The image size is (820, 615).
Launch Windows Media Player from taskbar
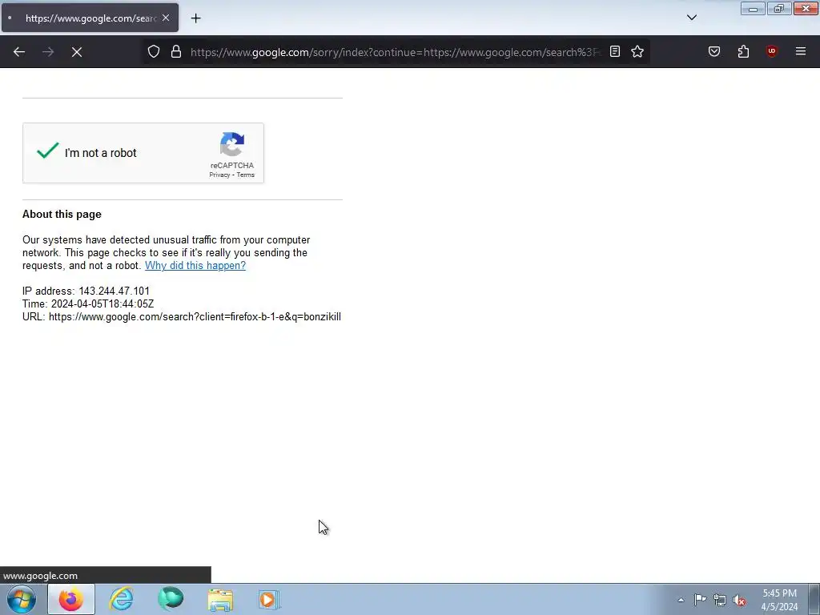pos(269,599)
